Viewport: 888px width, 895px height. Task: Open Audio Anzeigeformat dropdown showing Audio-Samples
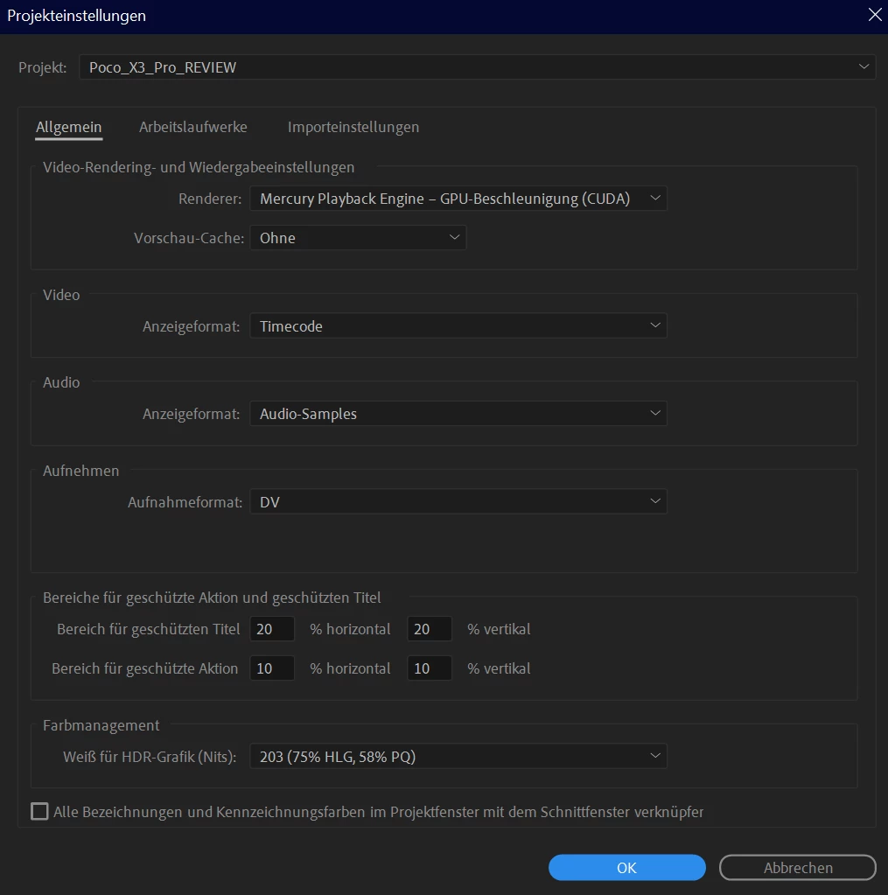[458, 414]
